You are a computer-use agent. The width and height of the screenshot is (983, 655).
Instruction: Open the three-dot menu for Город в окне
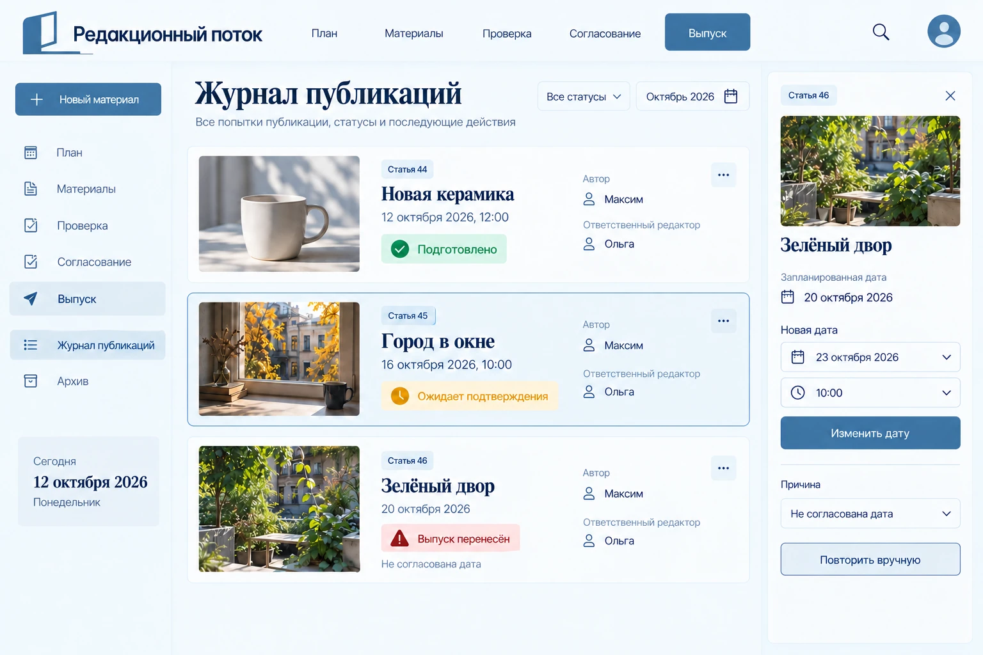(x=724, y=321)
